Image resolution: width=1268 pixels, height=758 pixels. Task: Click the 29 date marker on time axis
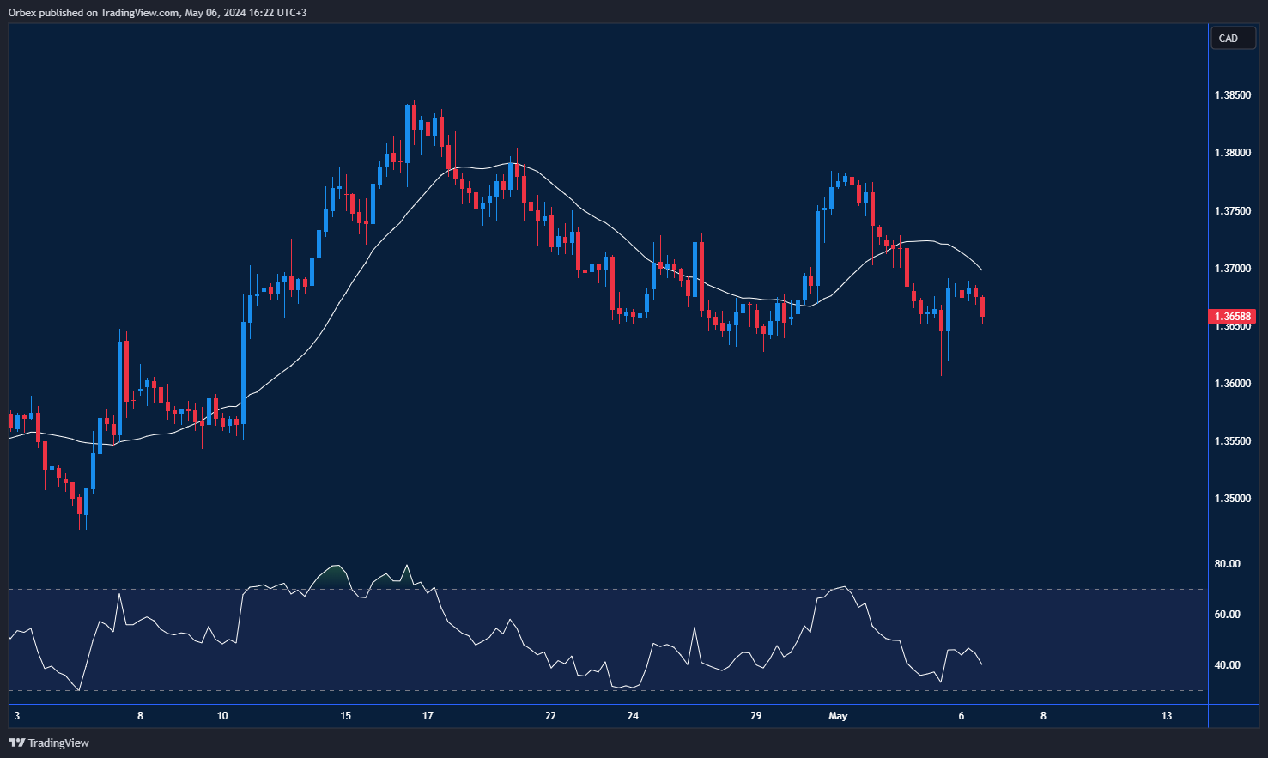coord(755,716)
